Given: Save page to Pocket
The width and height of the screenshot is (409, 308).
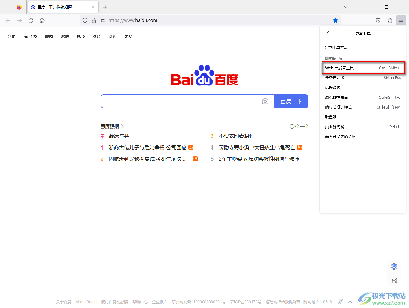Looking at the screenshot, I should click(x=378, y=20).
